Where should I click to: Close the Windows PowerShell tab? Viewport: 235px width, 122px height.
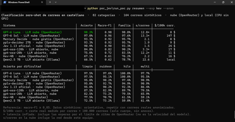(42, 2)
